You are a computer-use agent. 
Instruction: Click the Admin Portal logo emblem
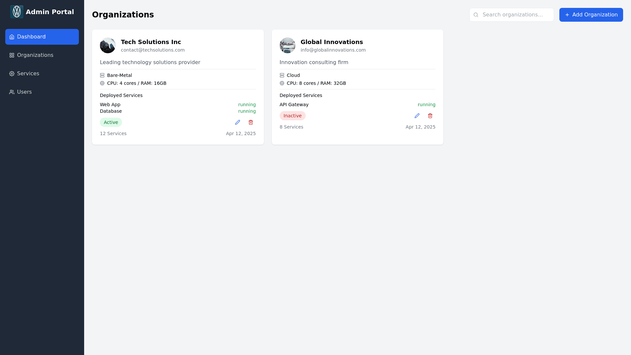[17, 12]
